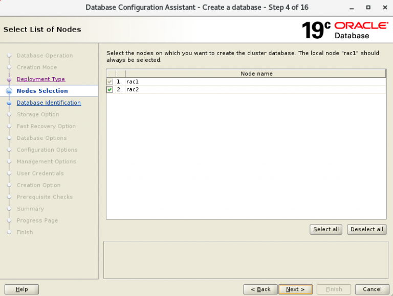Maximize the Database Configuration Assistant window
393x296 pixels.
pyautogui.click(x=368, y=8)
